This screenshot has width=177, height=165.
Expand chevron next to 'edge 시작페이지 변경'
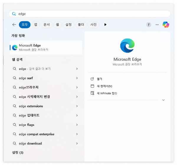click(77, 97)
